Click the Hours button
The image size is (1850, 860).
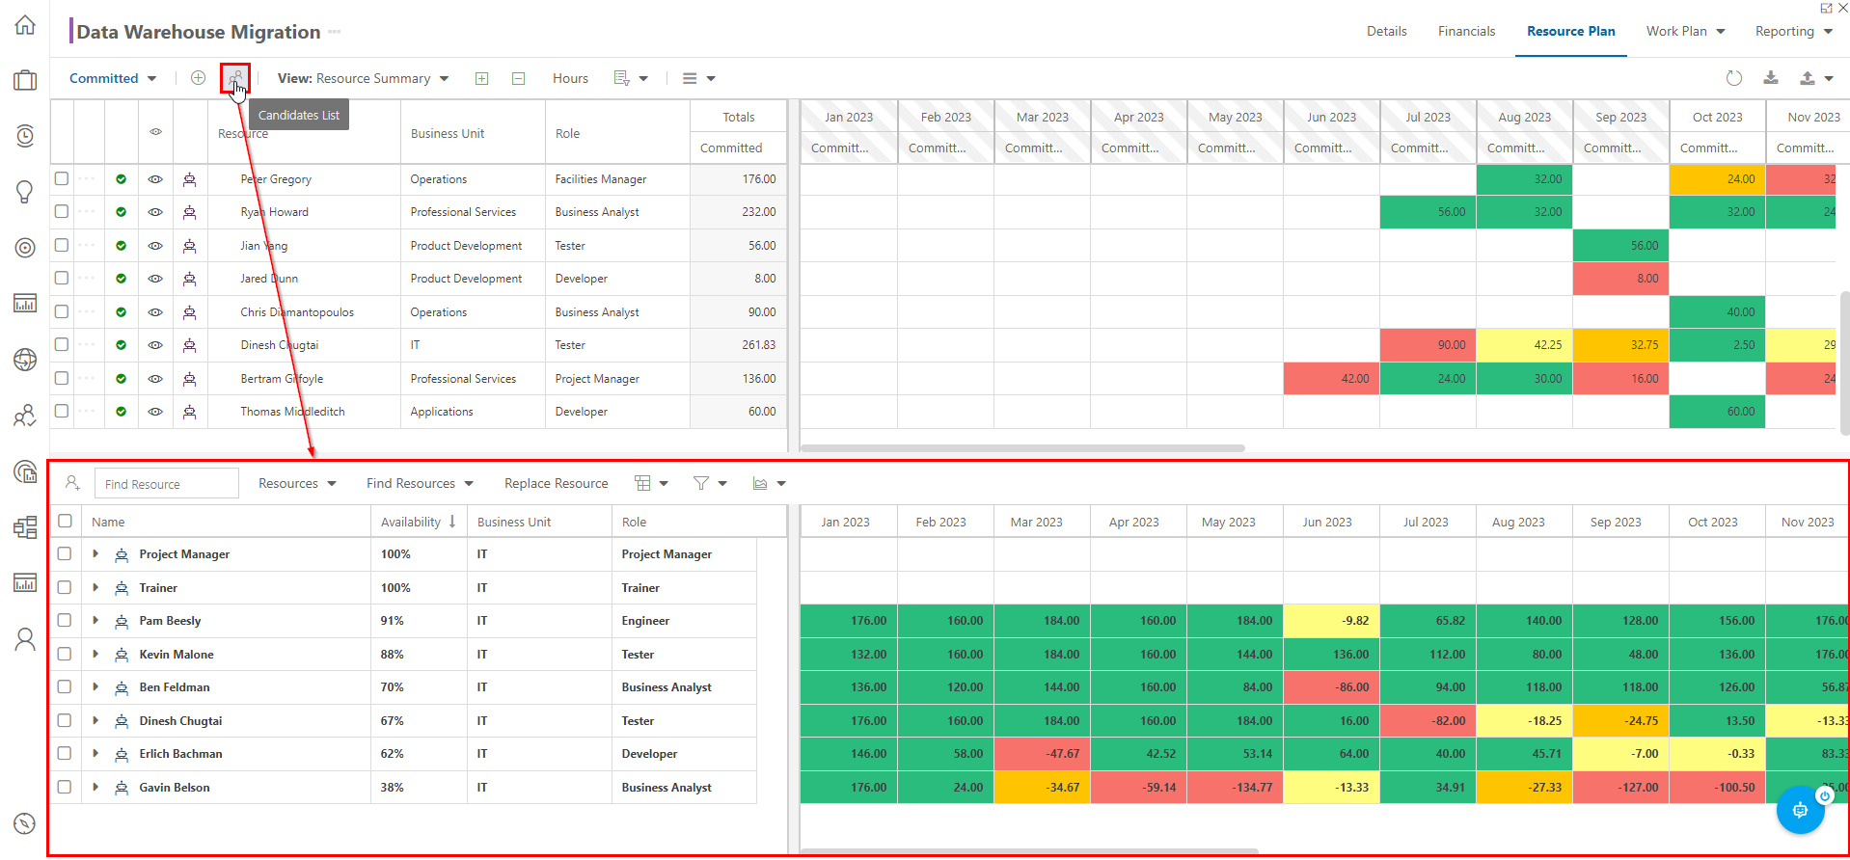[x=570, y=78]
